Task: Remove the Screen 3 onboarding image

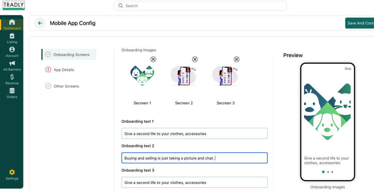Action: [237, 59]
